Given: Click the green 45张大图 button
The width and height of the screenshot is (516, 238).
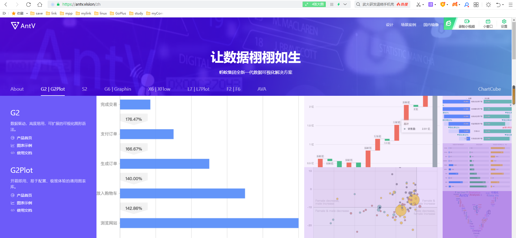Looking at the screenshot, I should [x=314, y=4].
